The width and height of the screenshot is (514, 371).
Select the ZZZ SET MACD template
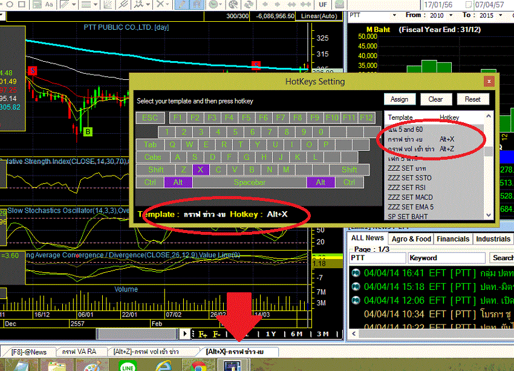(x=435, y=197)
